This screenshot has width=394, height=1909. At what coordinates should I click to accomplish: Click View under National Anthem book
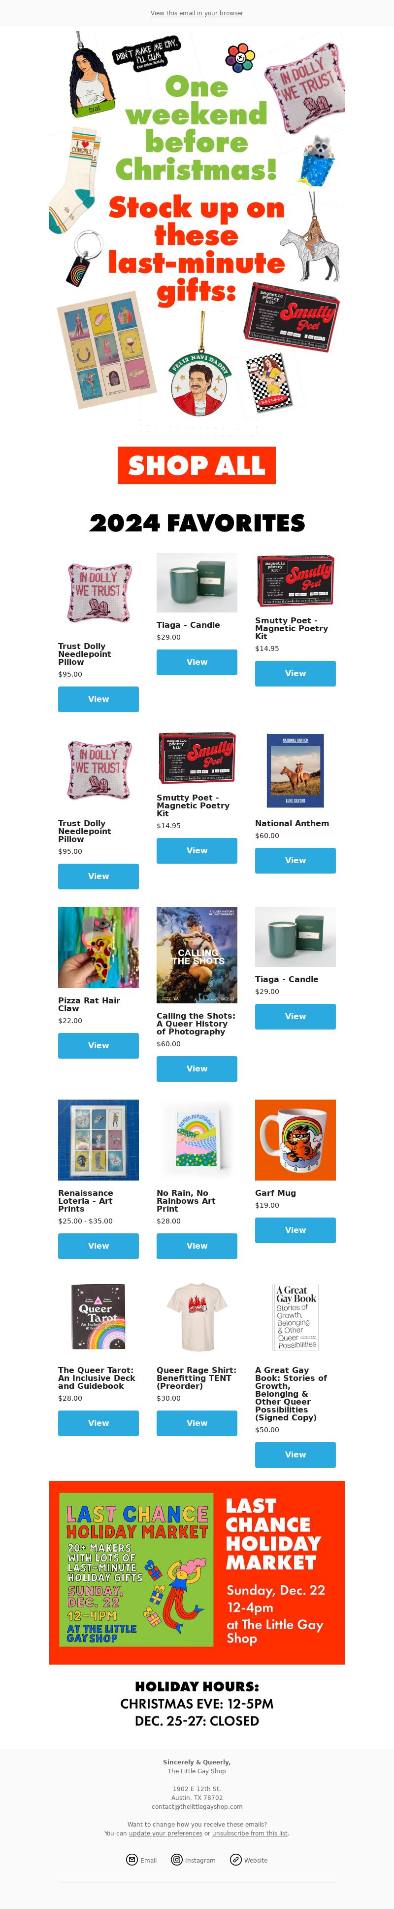click(295, 860)
